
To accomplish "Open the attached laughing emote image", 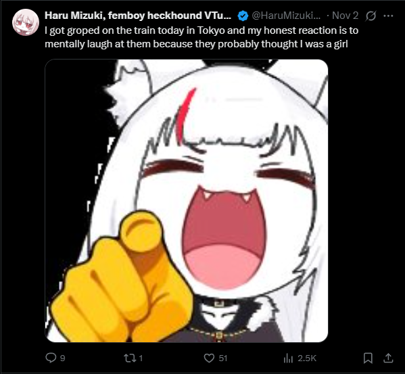I will point(187,201).
